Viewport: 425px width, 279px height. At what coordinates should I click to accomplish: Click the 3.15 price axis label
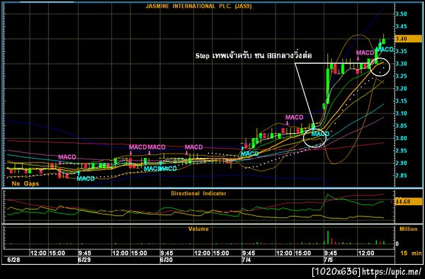(x=401, y=101)
